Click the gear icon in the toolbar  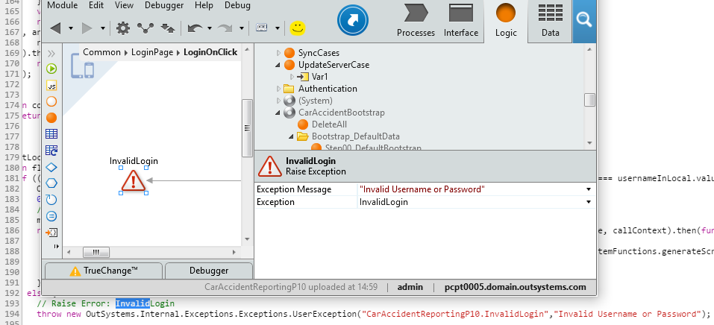click(122, 28)
